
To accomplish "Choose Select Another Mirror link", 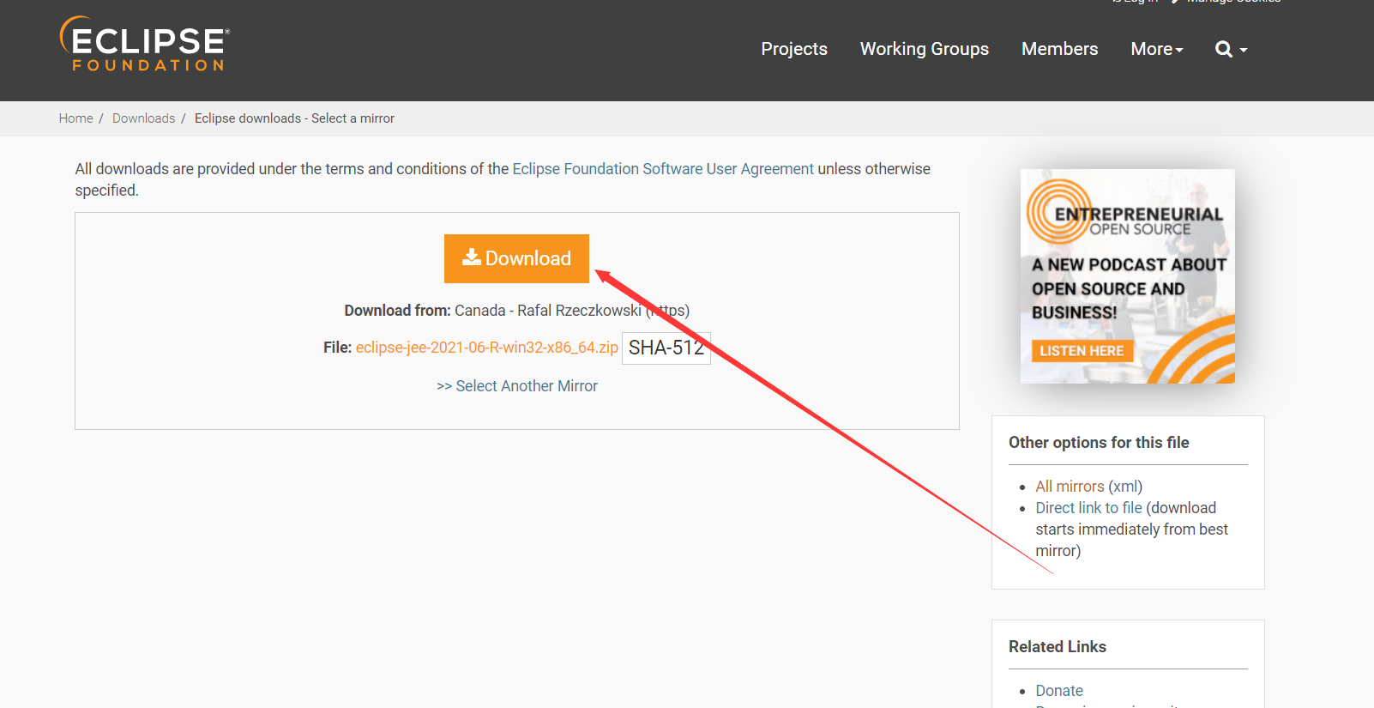I will click(x=517, y=386).
